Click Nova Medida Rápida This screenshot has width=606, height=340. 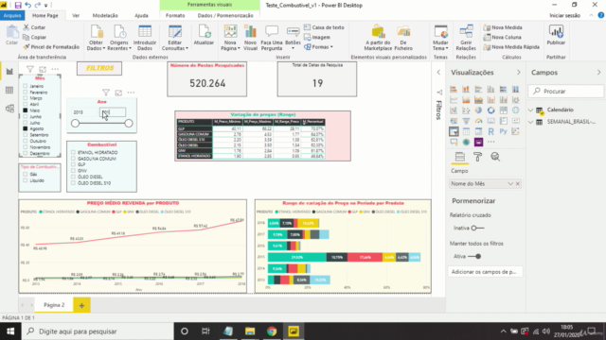pyautogui.click(x=511, y=46)
